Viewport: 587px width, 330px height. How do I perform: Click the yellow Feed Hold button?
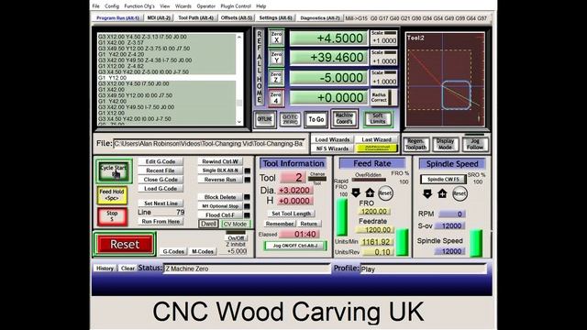[112, 194]
